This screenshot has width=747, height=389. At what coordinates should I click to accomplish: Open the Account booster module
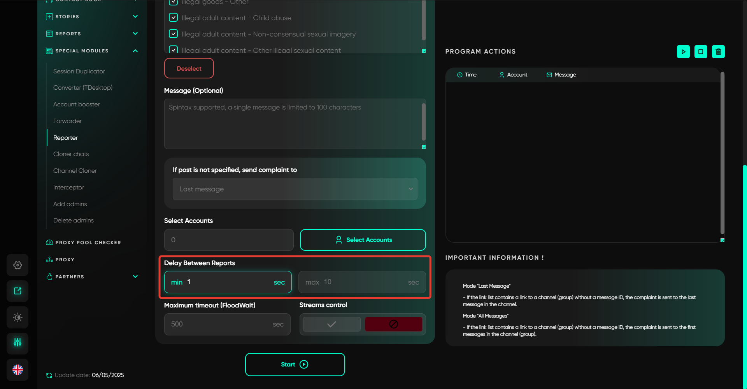(77, 104)
